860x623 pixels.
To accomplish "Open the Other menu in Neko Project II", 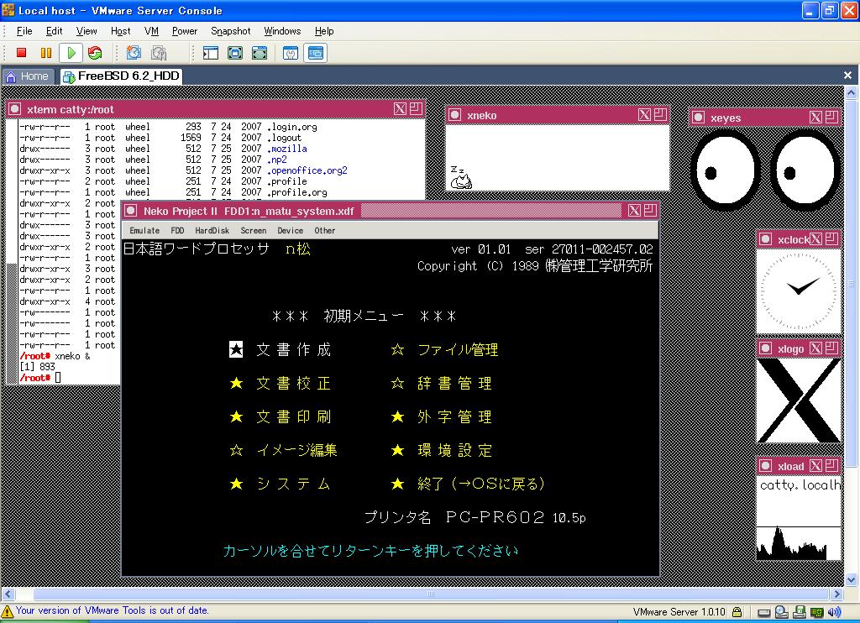I will [325, 231].
